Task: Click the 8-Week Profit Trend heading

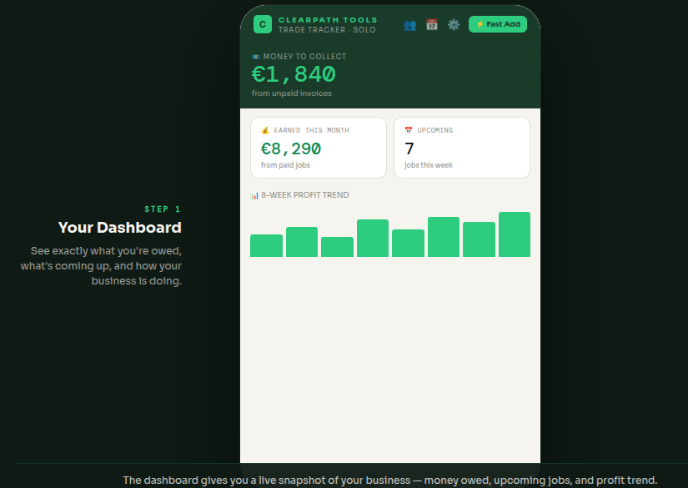Action: [x=305, y=195]
